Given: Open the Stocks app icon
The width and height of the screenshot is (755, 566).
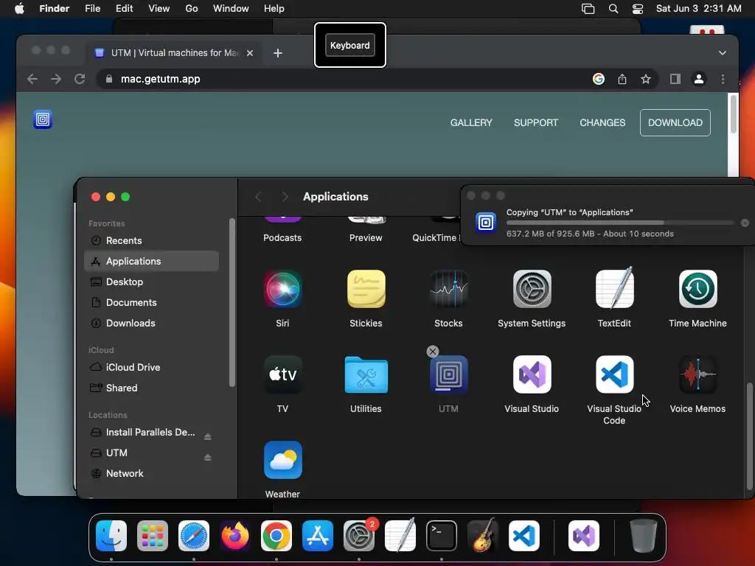Looking at the screenshot, I should 449,289.
